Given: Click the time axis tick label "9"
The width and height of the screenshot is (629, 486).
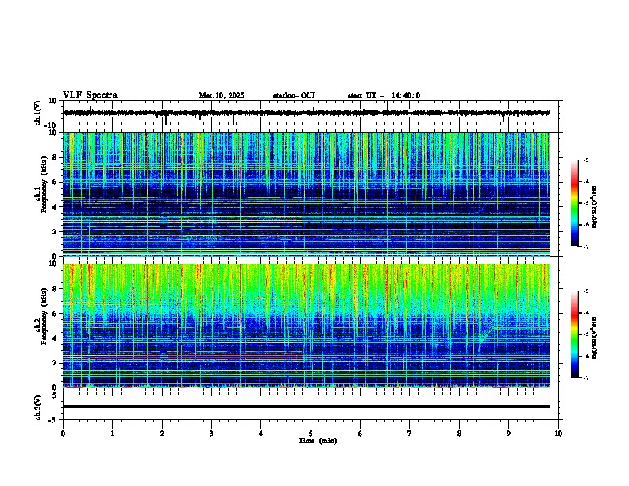Looking at the screenshot, I should coord(508,434).
